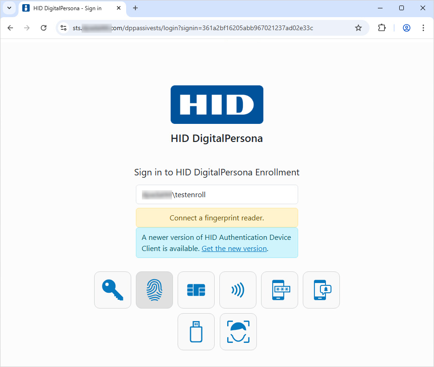The image size is (434, 367).
Task: Select the USB security key icon
Action: [196, 332]
